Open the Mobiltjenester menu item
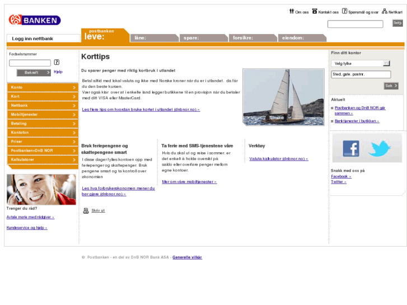The height and width of the screenshot is (305, 407). pyautogui.click(x=43, y=115)
